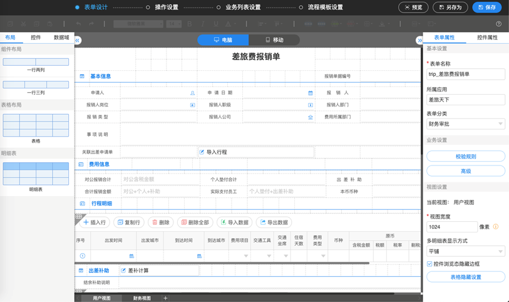Go to 业务列表设置 step
Image resolution: width=509 pixels, height=302 pixels.
click(x=243, y=7)
